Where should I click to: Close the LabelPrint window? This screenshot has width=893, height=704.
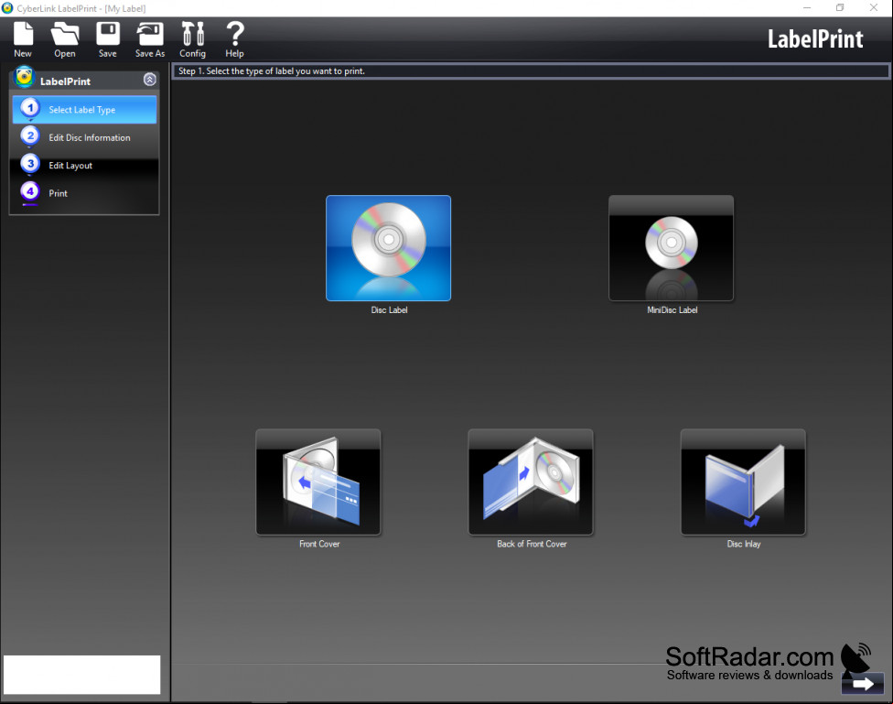coord(874,8)
